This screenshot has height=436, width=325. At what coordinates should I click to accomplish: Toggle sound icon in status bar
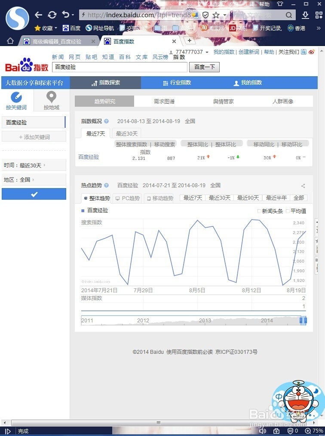point(263,431)
